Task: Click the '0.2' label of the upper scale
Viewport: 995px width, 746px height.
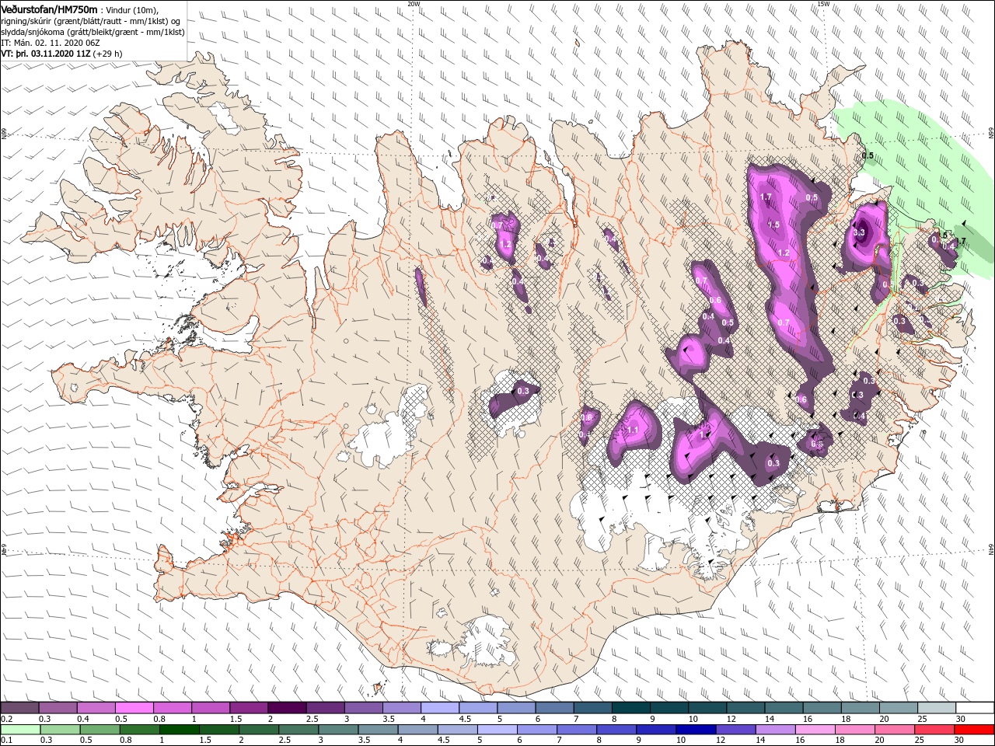Action: [x=6, y=719]
